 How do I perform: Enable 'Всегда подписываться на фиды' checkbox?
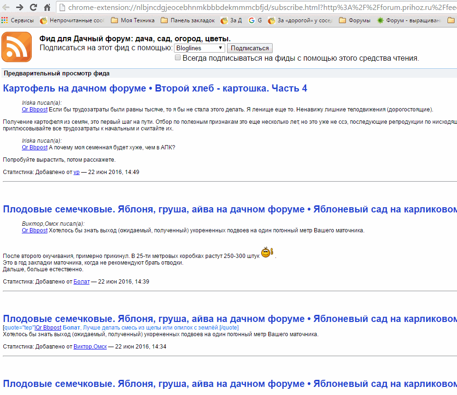(178, 58)
